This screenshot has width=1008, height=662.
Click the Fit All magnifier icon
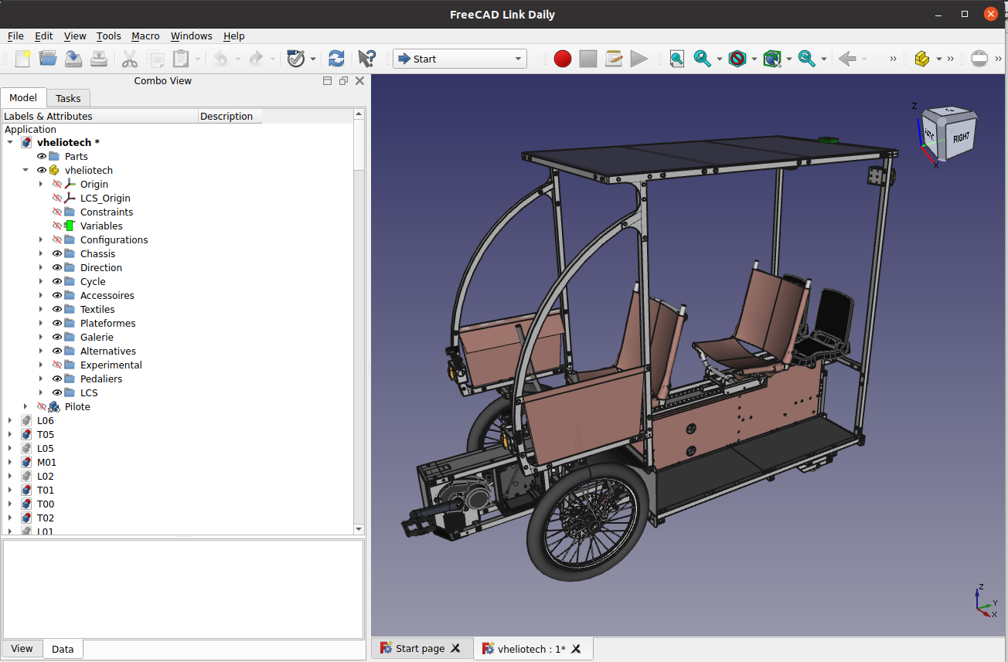click(x=676, y=59)
